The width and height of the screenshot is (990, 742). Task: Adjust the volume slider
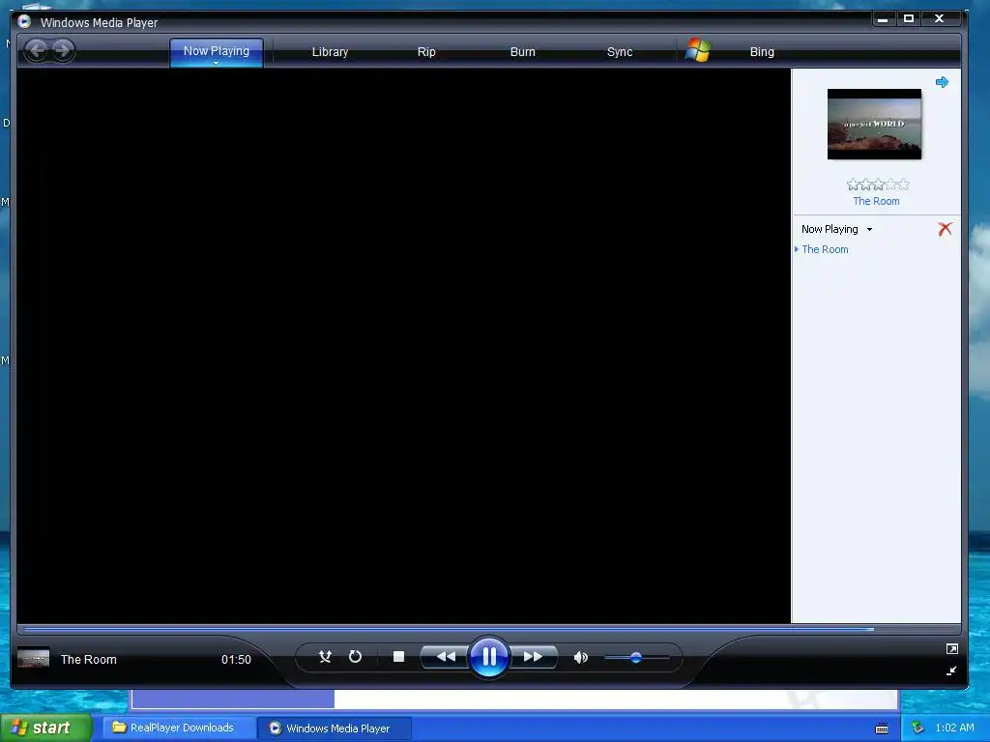(636, 657)
